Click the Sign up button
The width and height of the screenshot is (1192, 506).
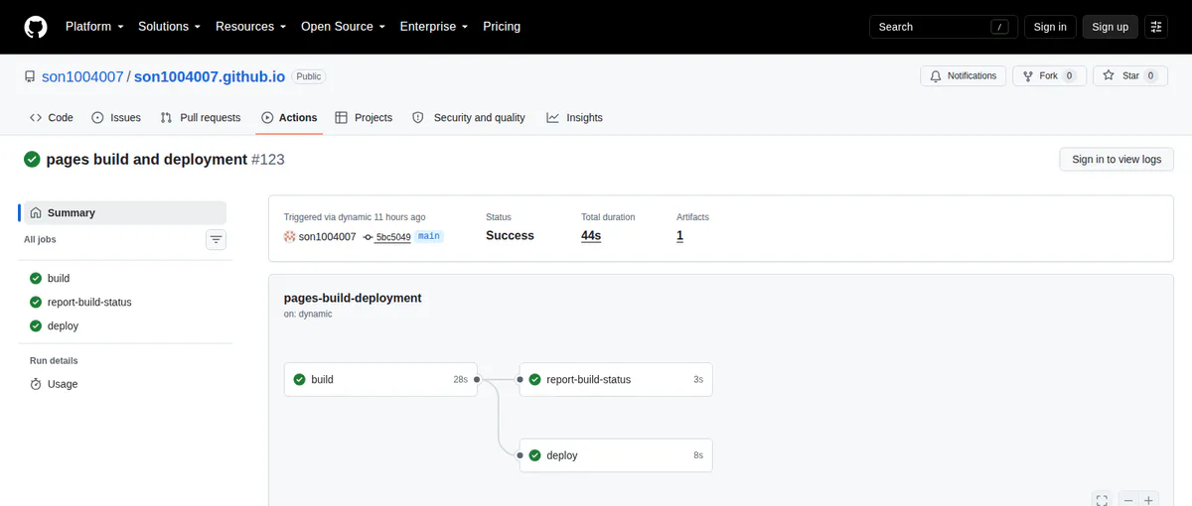1110,27
